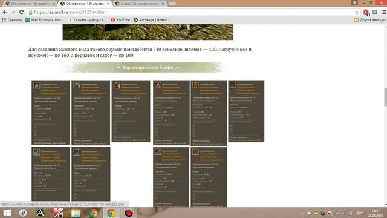This screenshot has width=387, height=218.
Task: Click the green padlock site security icon
Action: 30,12
